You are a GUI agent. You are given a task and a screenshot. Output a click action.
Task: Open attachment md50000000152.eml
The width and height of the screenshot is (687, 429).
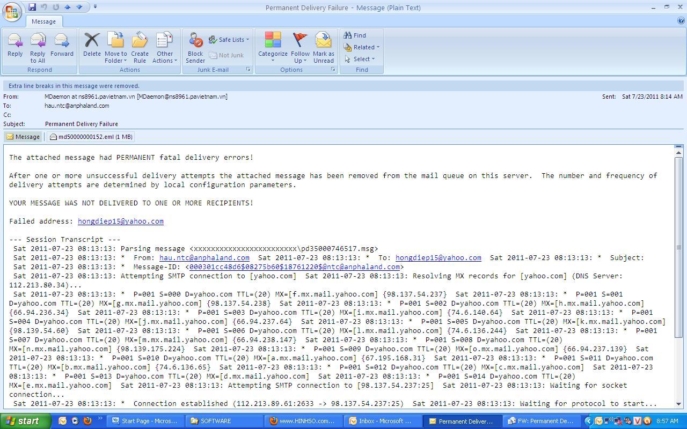[91, 137]
